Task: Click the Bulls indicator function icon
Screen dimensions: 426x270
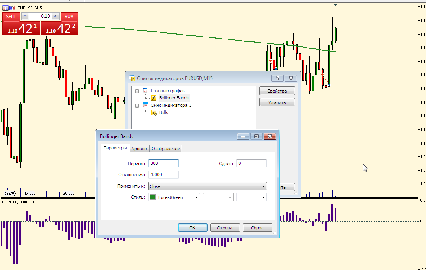Action: coord(154,113)
